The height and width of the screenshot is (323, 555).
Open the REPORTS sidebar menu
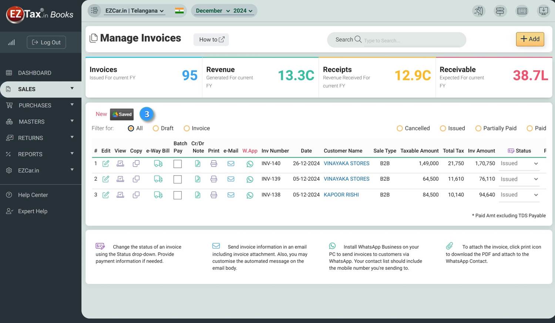[x=41, y=154]
